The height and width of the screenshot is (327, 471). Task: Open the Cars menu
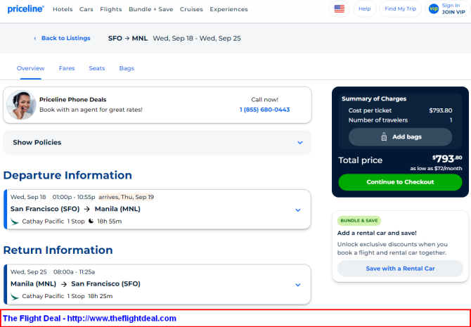coord(86,9)
